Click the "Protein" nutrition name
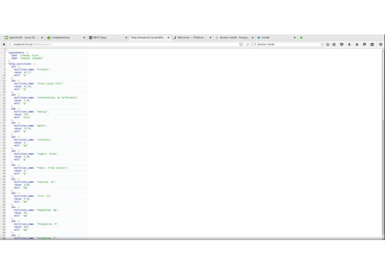385x274 pixels. pos(43,69)
